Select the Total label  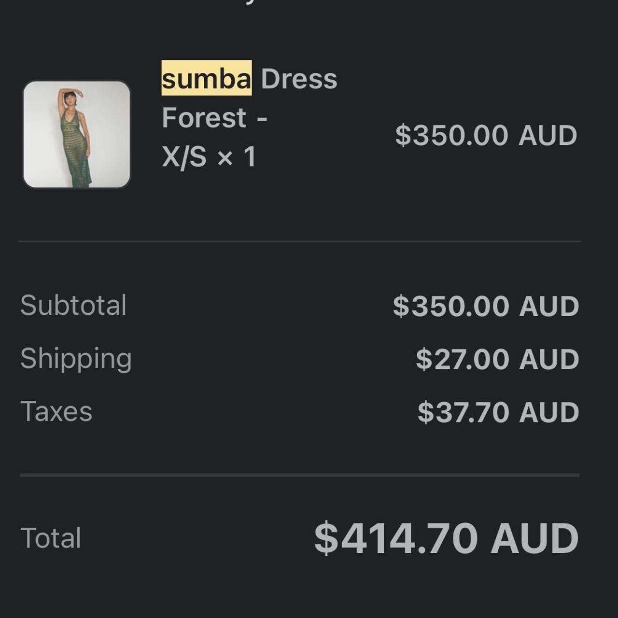coord(51,538)
